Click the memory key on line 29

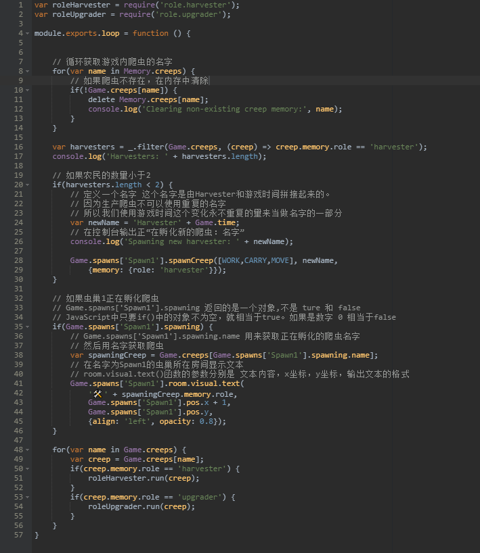(x=105, y=270)
